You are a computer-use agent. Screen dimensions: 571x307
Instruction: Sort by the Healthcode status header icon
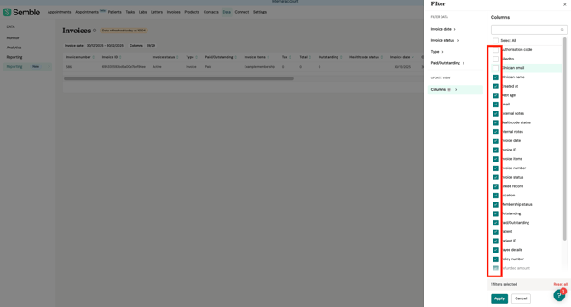click(x=382, y=57)
